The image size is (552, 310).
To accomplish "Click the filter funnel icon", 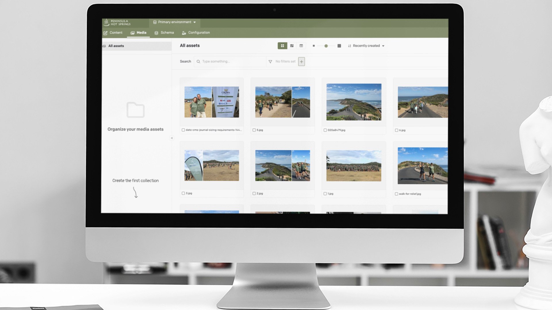I will point(270,61).
